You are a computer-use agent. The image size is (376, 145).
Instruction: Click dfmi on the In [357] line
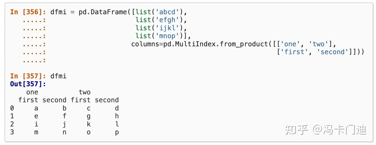[x=58, y=76]
